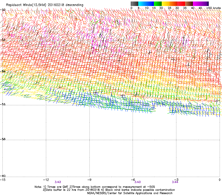The width and height of the screenshot is (222, 195).
Task: Select the green 15-20 knots legend swatch
Action: tap(158, 4)
